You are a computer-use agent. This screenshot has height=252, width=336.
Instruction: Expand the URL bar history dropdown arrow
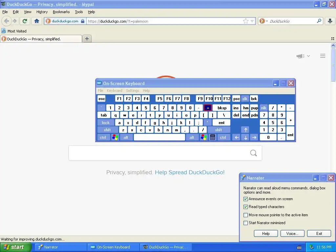pos(252,21)
